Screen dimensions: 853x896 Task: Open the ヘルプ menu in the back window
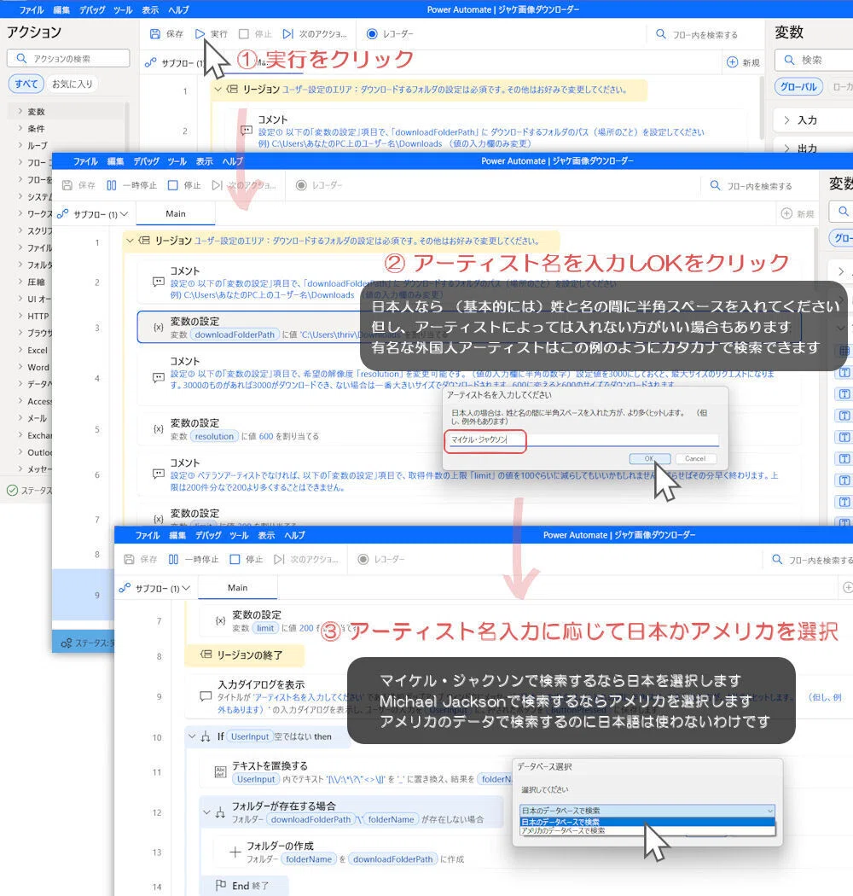(x=178, y=9)
